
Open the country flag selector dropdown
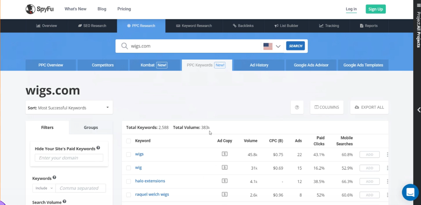pyautogui.click(x=272, y=46)
